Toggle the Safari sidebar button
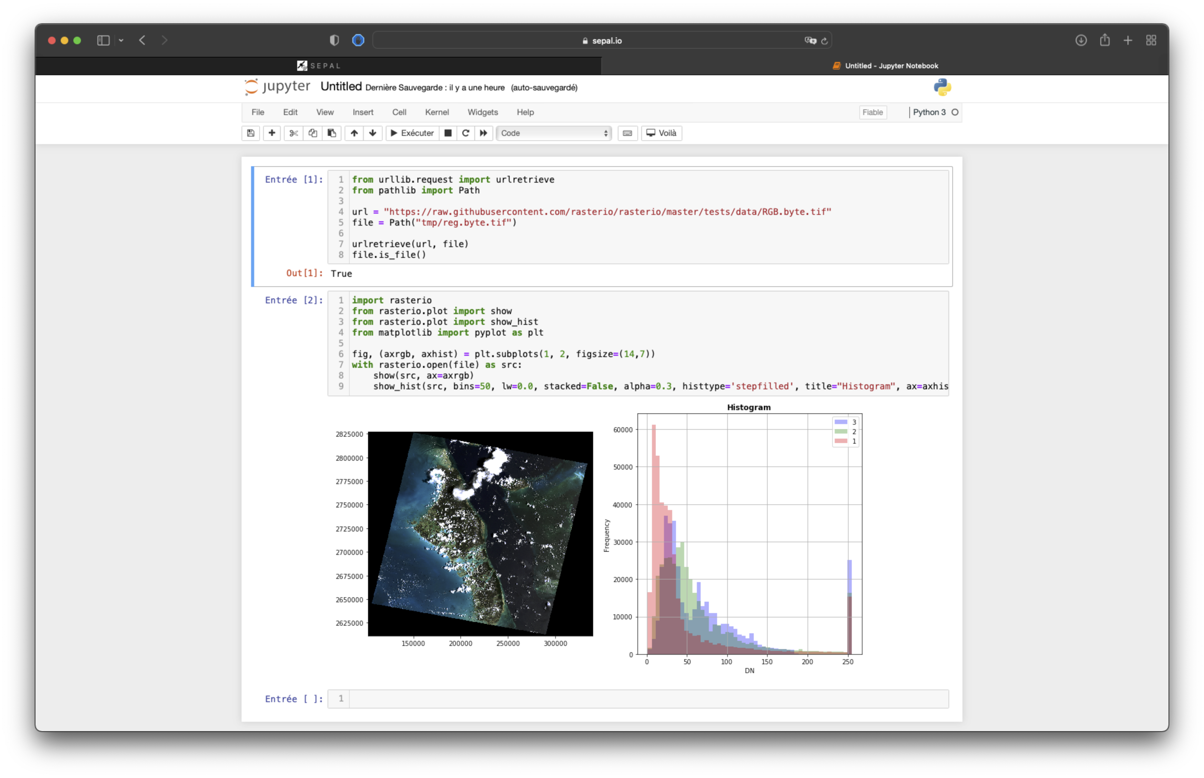Screen dimensions: 1204x778 point(103,40)
